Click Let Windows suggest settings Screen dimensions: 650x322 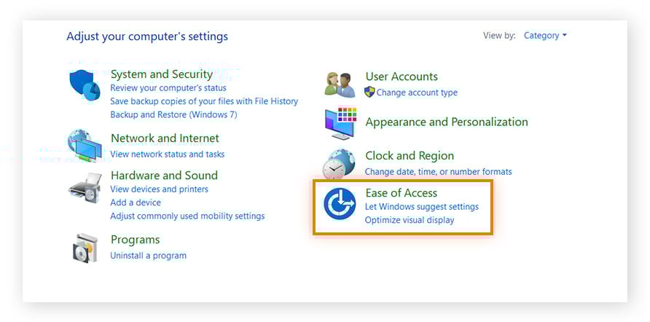click(422, 207)
